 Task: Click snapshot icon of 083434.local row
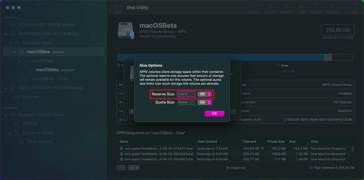pos(121,154)
